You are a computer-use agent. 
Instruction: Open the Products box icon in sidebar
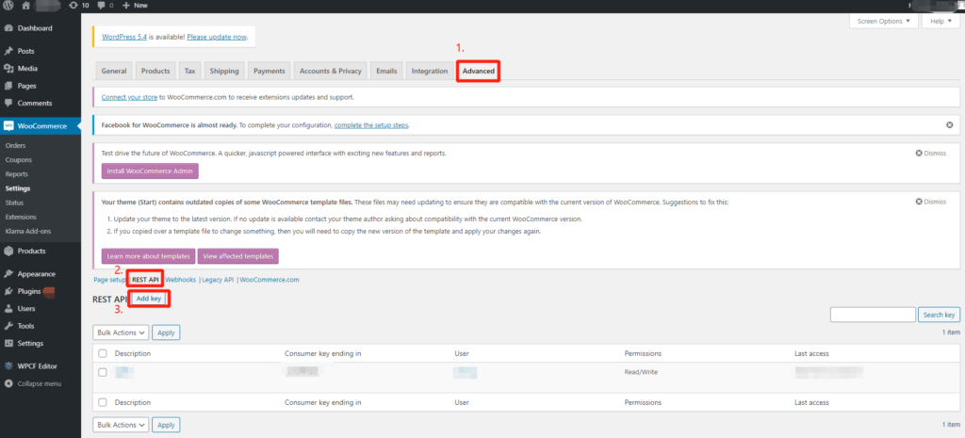pos(8,251)
